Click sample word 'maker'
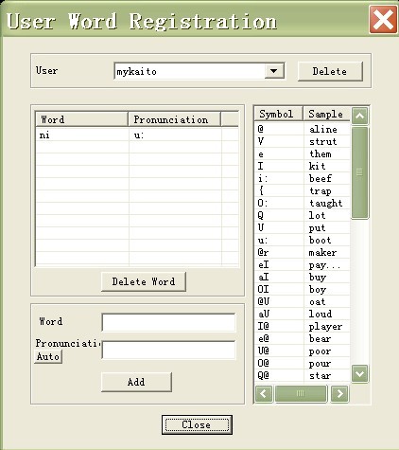Viewport: 399px width, 450px height. (x=322, y=252)
